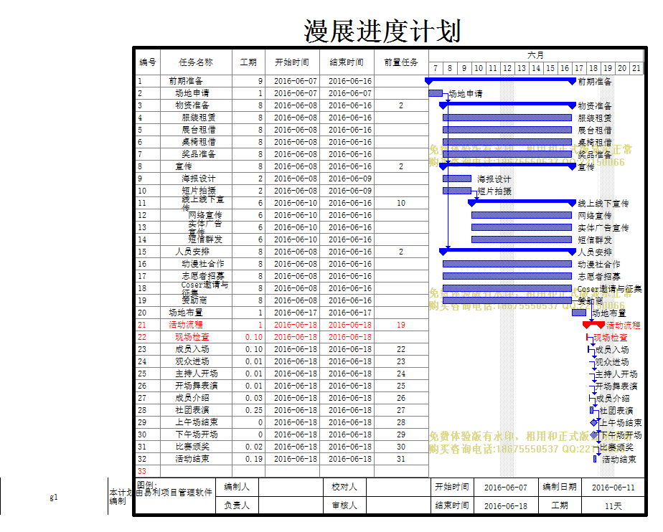Click the "六月" month header in the timeline
Screen dimensions: 663x532
tap(536, 55)
